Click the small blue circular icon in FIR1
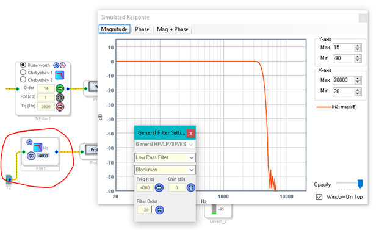The image size is (390, 230). 29,142
